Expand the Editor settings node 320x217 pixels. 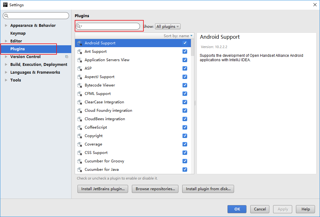[x=6, y=41]
